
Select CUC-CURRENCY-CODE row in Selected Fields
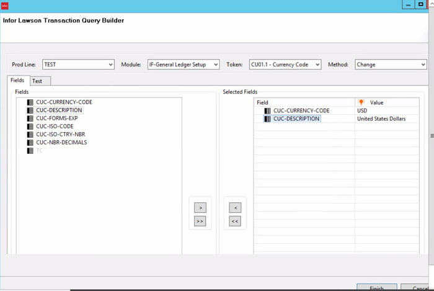pyautogui.click(x=301, y=110)
